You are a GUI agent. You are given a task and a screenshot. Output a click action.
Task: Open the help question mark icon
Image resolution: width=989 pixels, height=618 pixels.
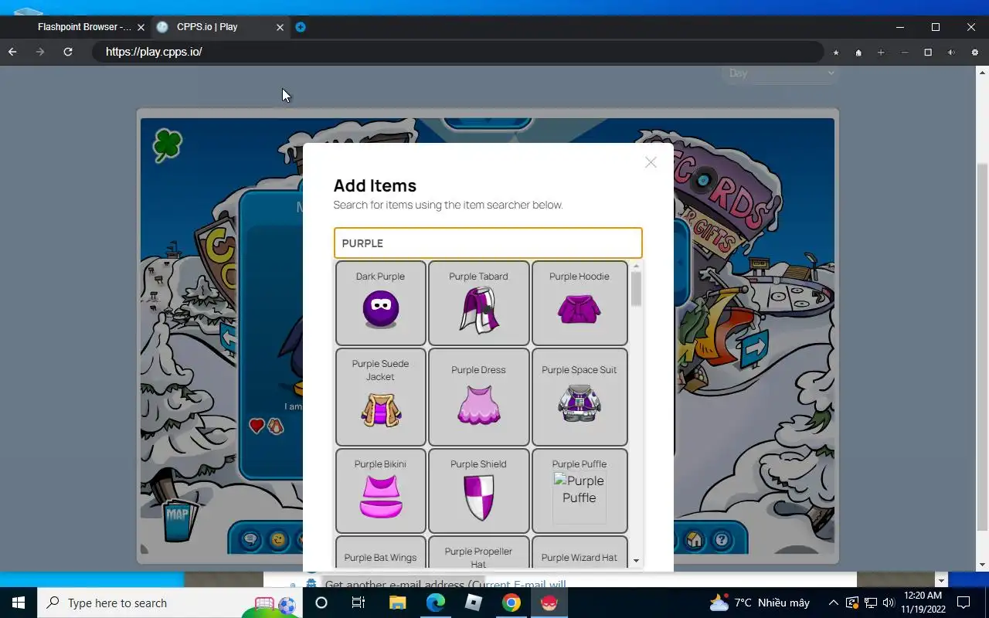coord(721,539)
